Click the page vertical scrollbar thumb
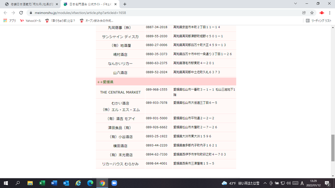 click(x=333, y=148)
